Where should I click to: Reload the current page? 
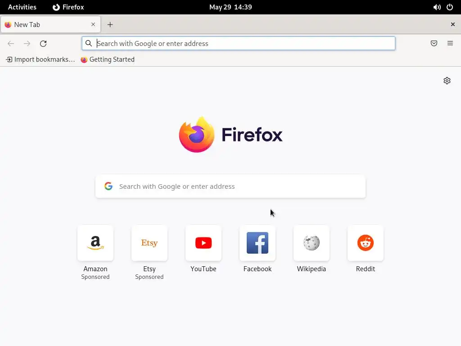tap(43, 44)
